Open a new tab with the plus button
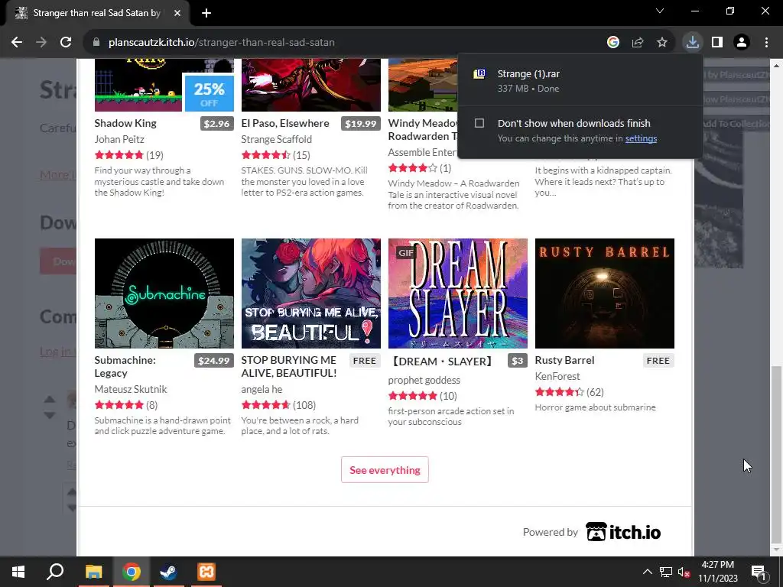This screenshot has height=587, width=783. coord(206,13)
